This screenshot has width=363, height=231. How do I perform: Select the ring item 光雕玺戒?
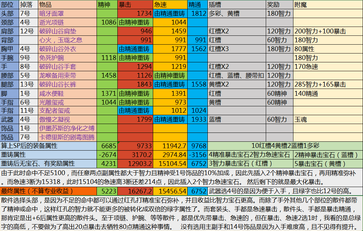67,102
